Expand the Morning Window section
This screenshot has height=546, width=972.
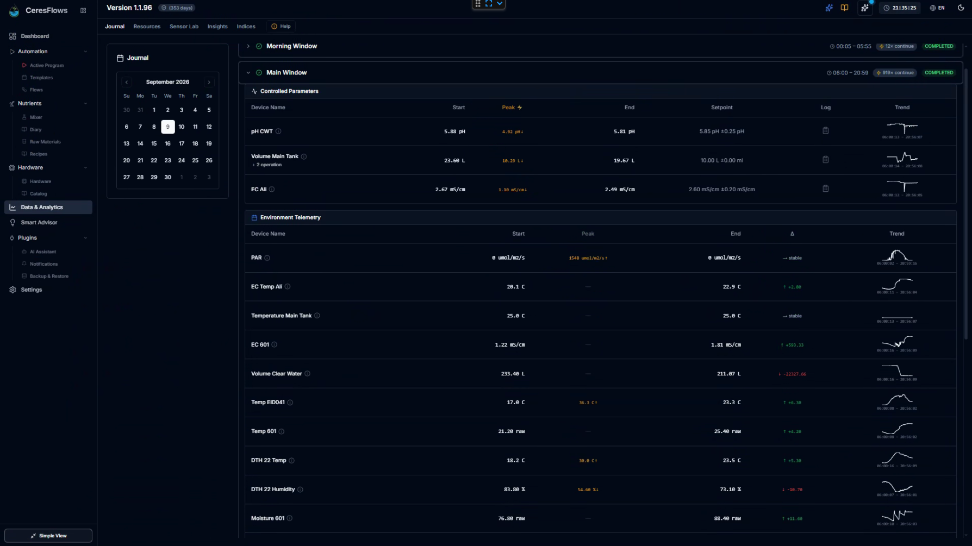(248, 46)
